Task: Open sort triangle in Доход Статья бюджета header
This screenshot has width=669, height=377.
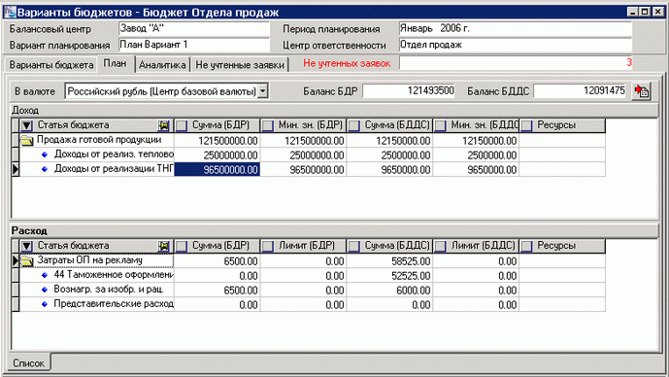Action: [x=27, y=125]
